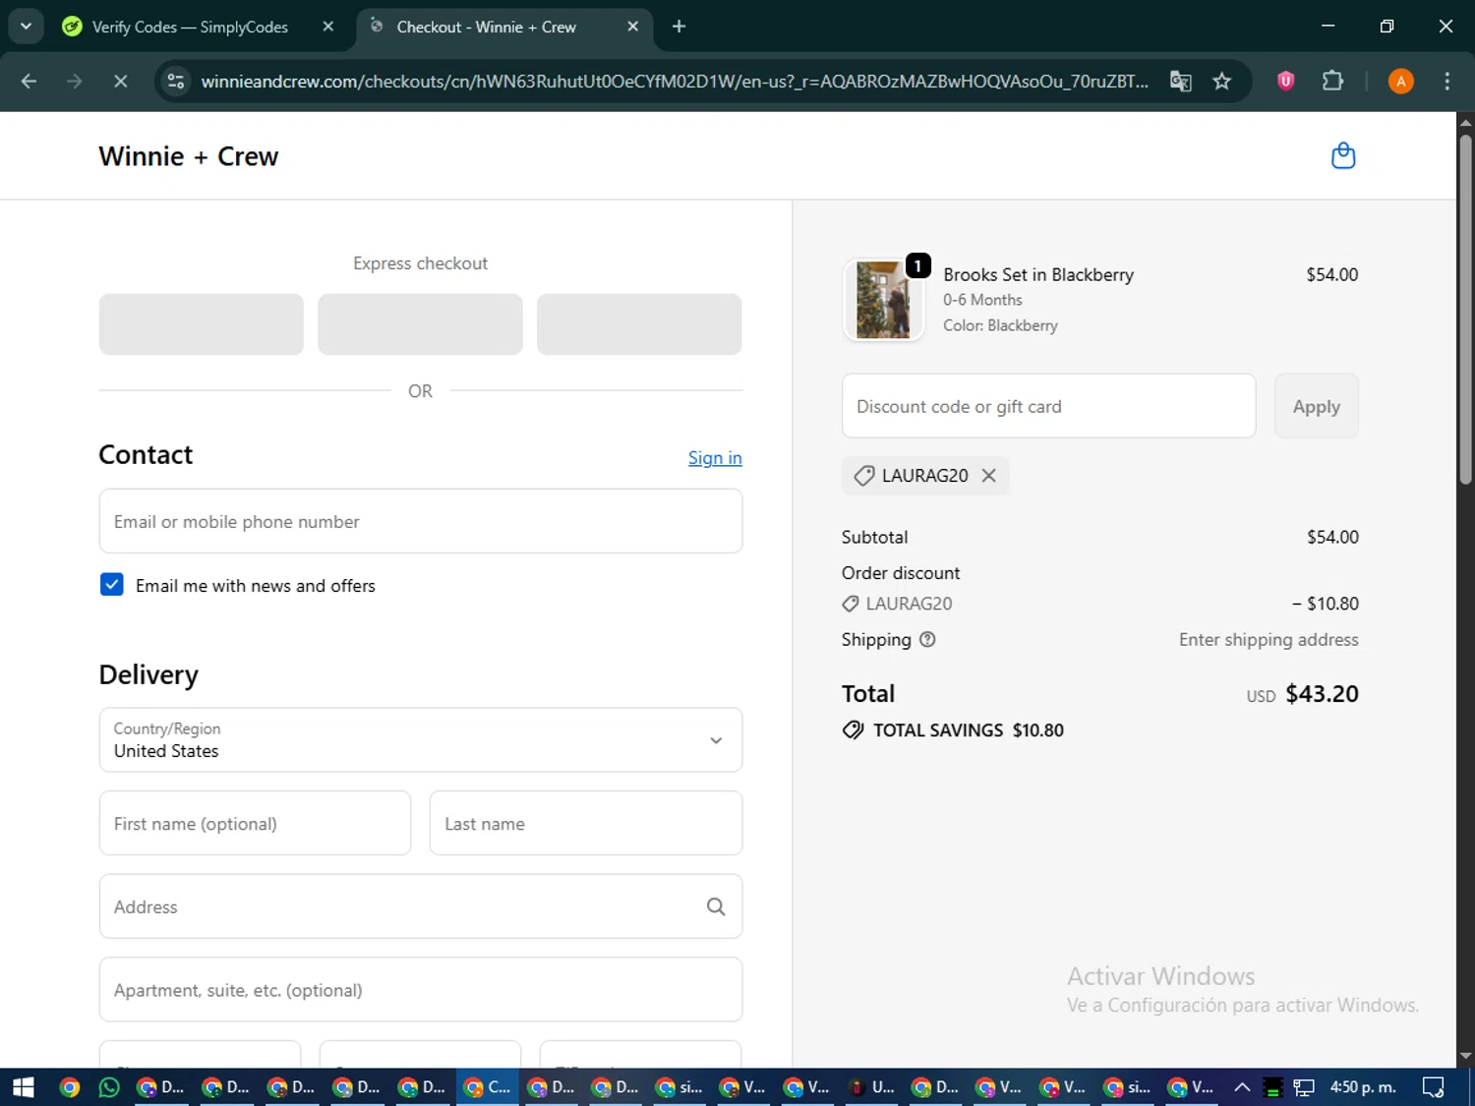Click the First name (optional) field

coord(255,823)
